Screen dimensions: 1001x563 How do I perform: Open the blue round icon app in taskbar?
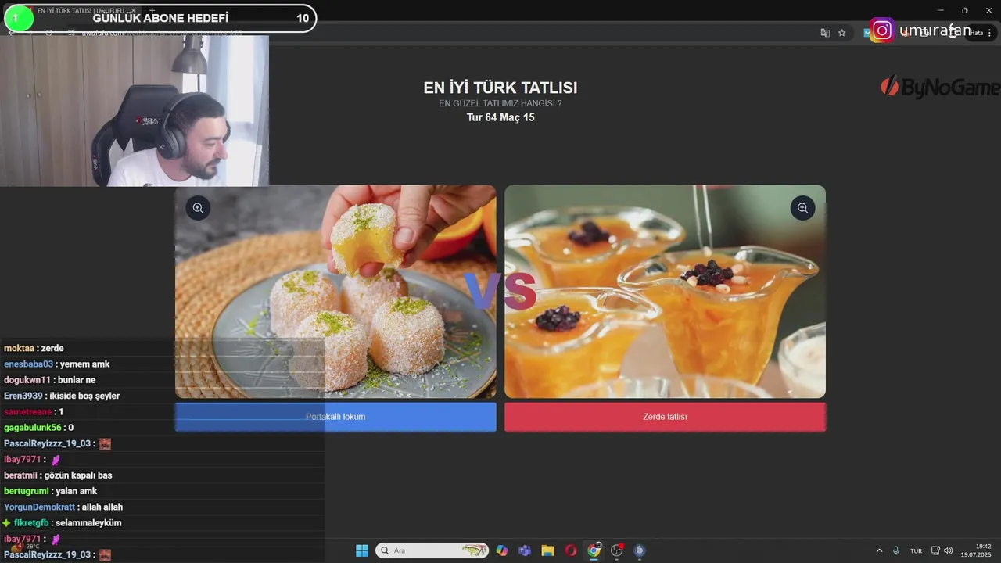(640, 550)
